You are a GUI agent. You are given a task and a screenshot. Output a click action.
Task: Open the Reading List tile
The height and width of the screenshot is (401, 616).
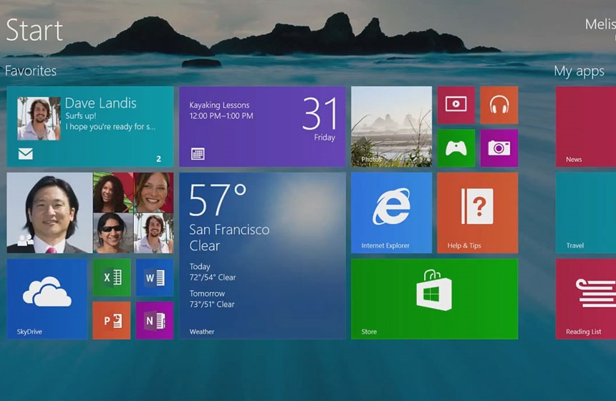coord(585,299)
